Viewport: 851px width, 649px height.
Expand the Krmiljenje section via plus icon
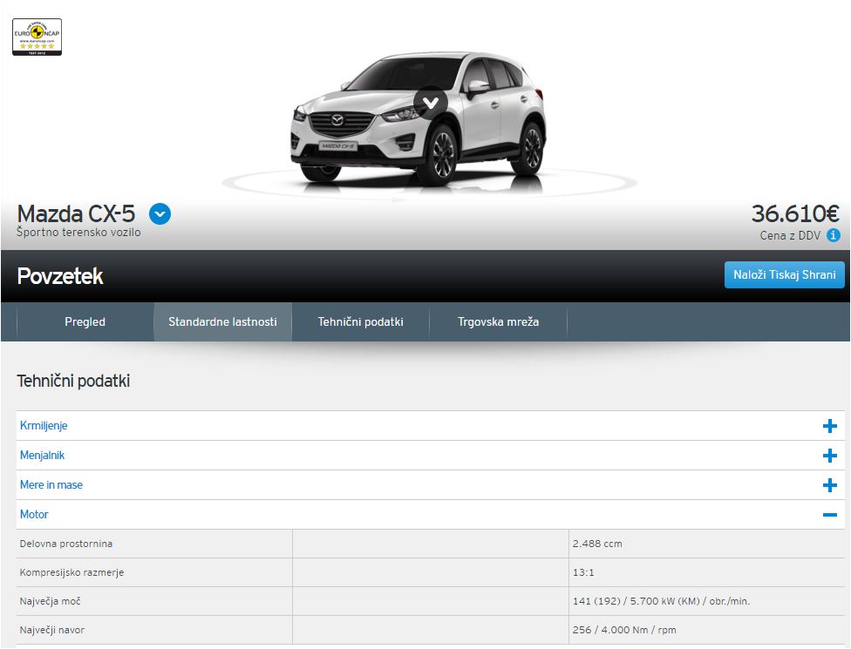tap(830, 426)
